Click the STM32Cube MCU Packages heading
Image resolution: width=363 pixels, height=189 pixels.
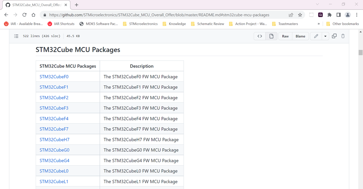point(78,50)
